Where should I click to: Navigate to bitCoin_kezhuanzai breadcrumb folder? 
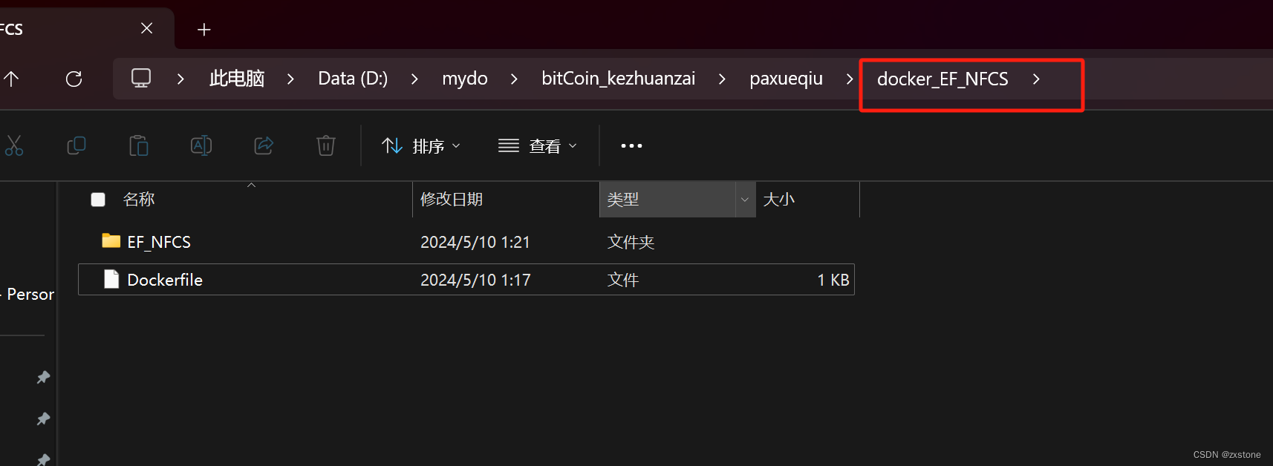619,79
